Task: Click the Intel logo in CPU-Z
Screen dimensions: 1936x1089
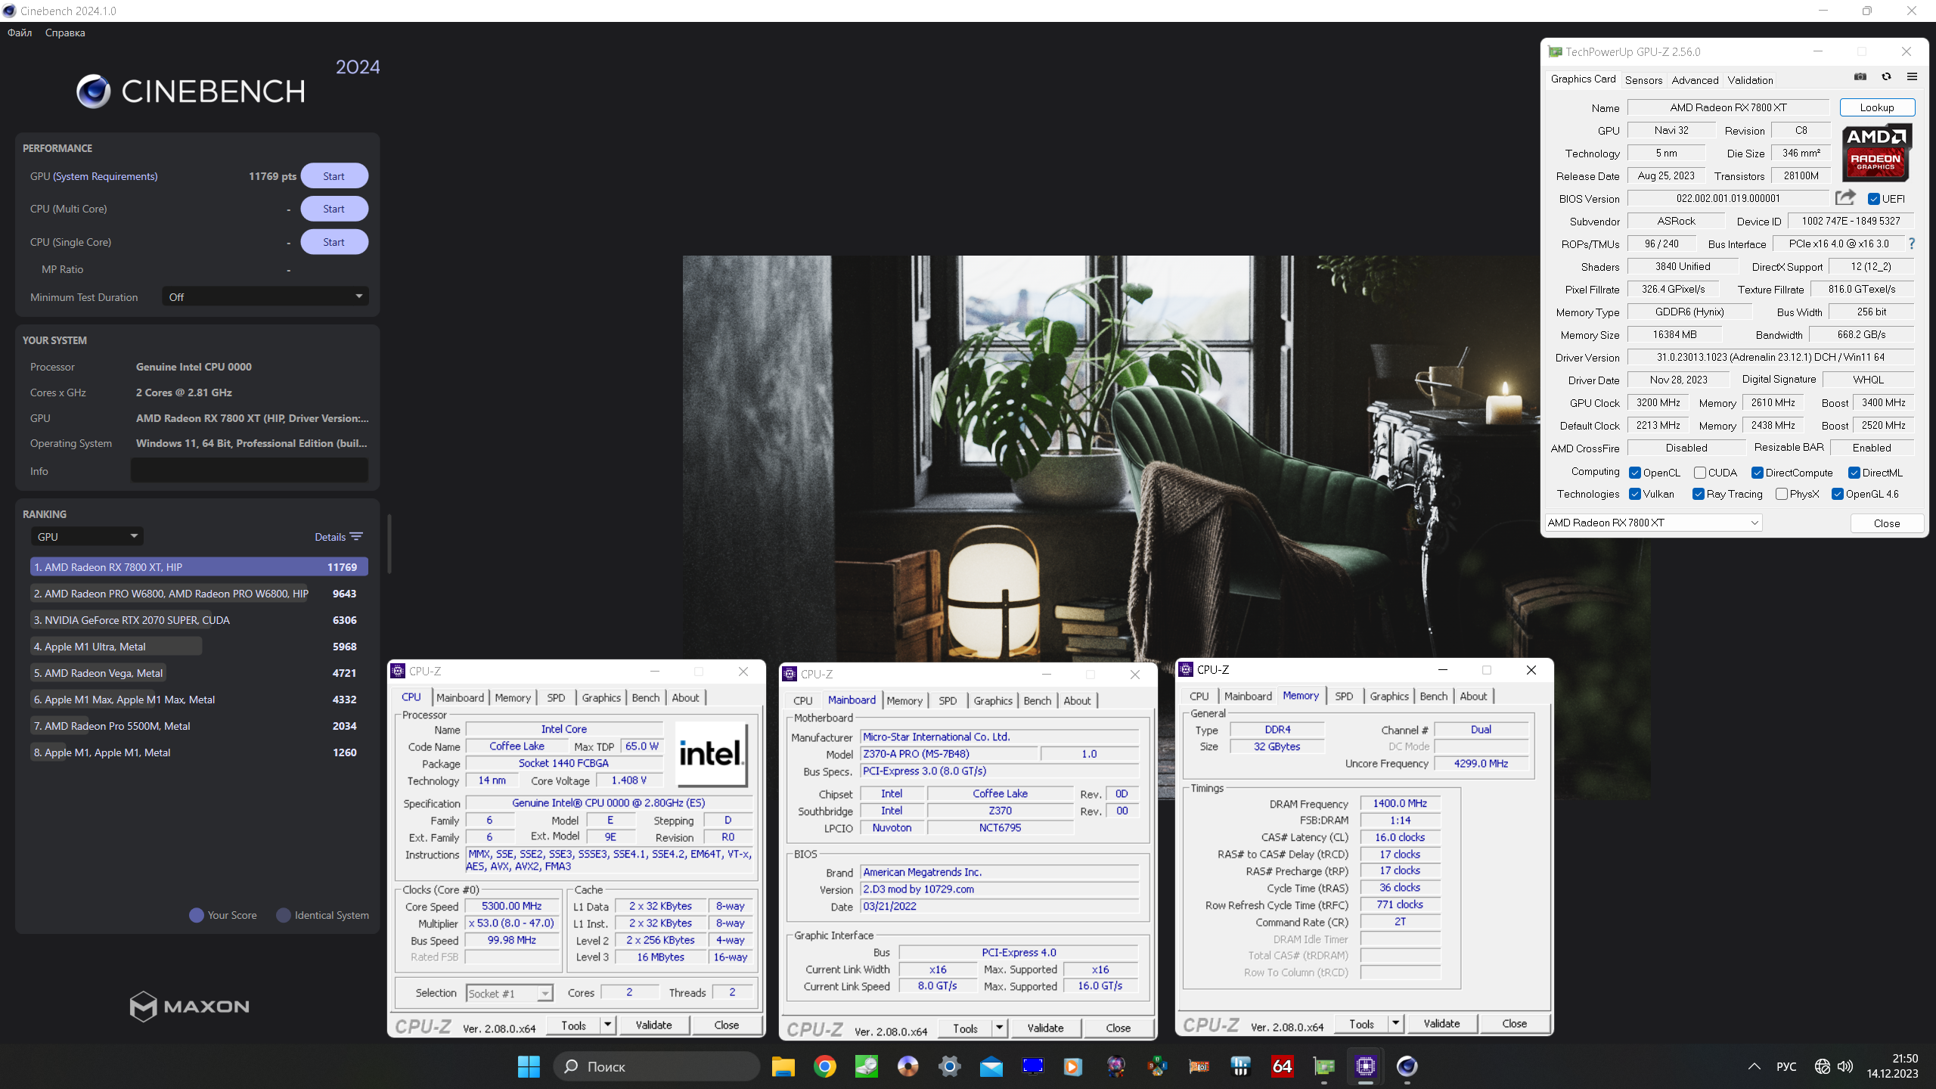Action: (x=711, y=754)
